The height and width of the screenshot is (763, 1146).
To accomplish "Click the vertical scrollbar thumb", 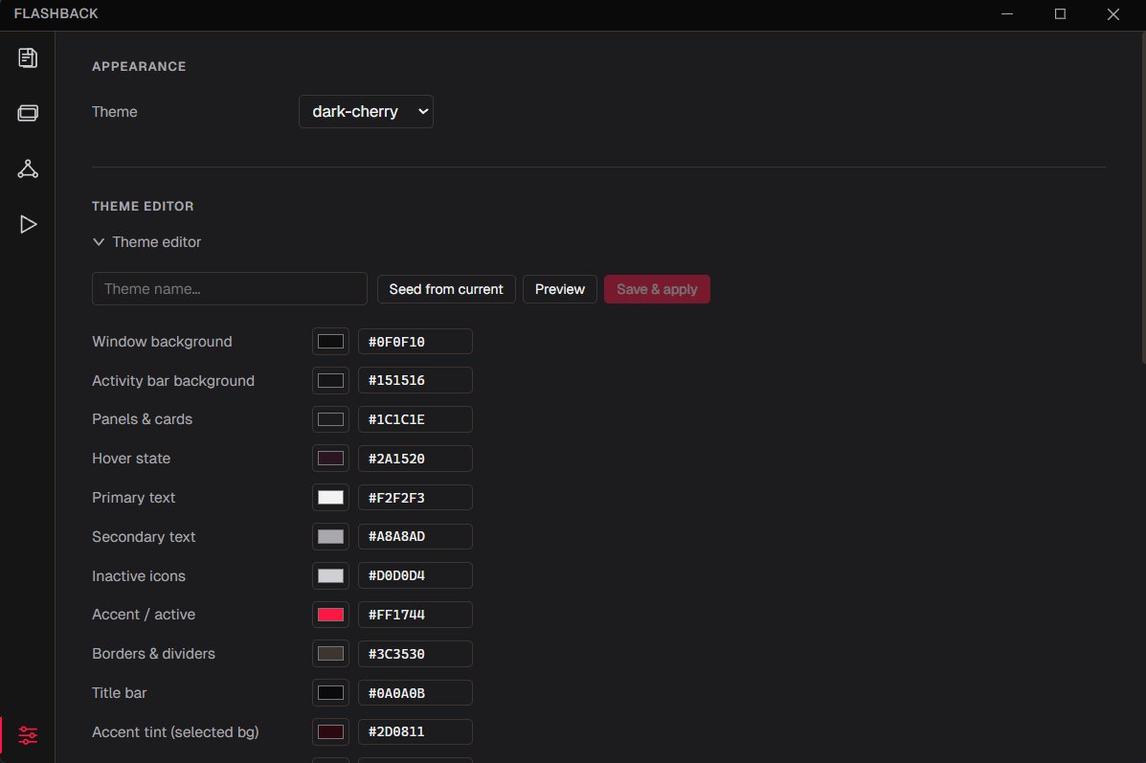I will tap(1142, 197).
